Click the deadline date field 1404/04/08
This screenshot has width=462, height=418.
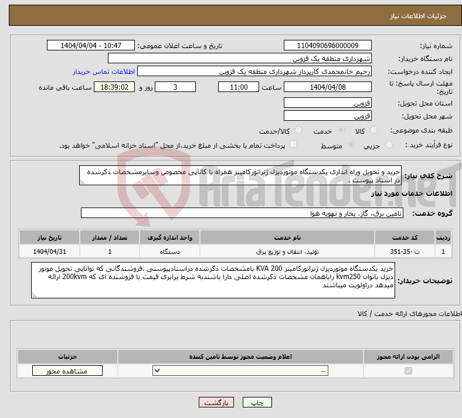[328, 87]
